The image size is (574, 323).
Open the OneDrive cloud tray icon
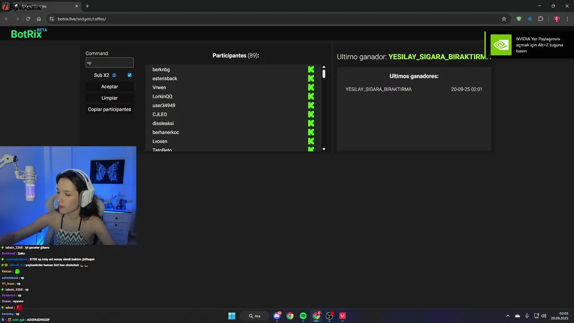coord(517,316)
